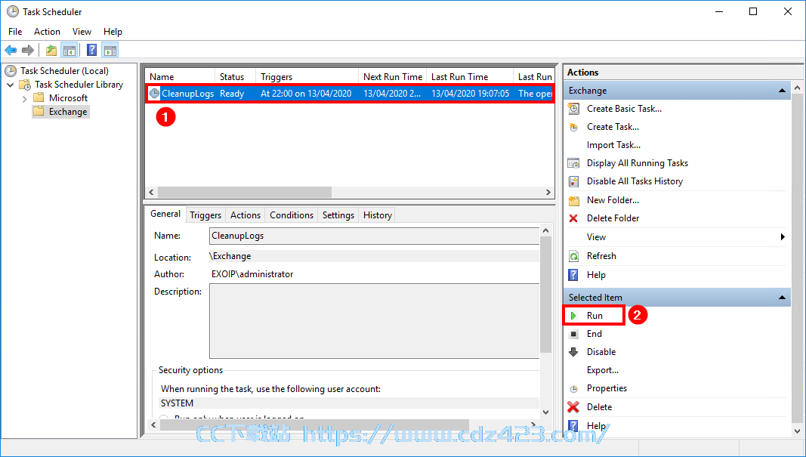The height and width of the screenshot is (457, 806).
Task: Click Export... action
Action: 603,370
